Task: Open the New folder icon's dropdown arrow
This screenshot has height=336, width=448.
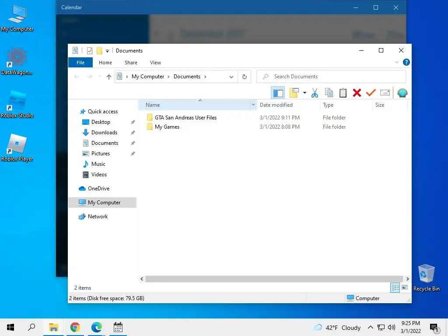Action: click(x=304, y=93)
